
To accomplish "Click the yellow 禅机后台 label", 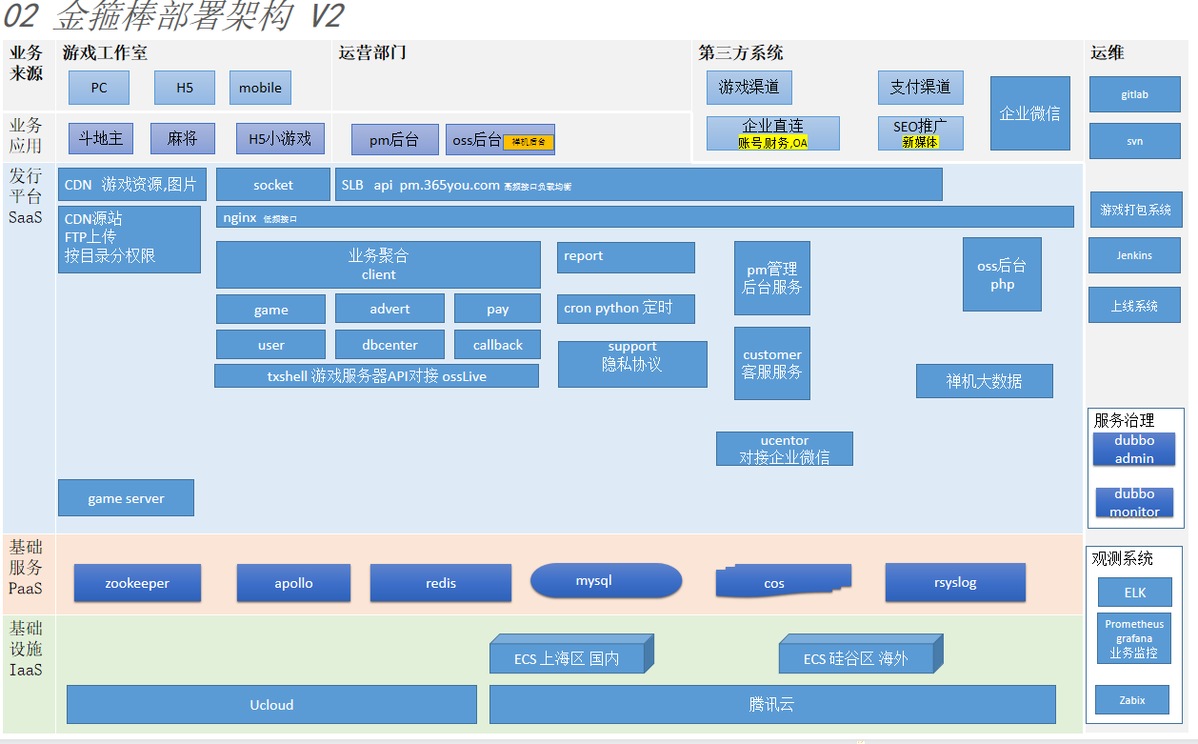I will [529, 142].
